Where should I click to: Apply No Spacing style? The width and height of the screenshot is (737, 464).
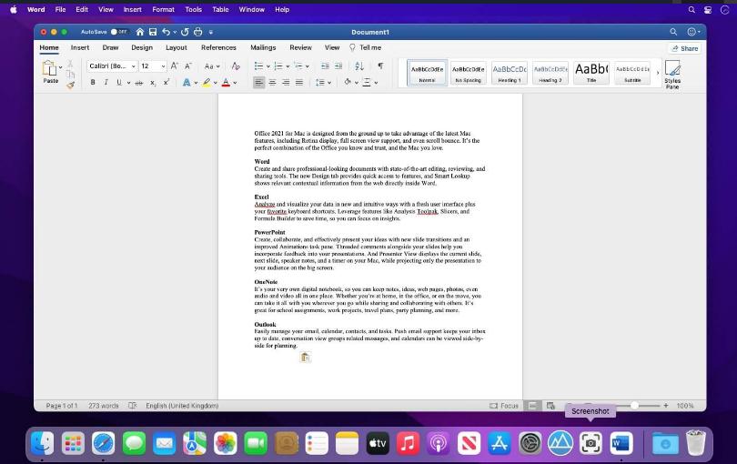[x=469, y=73]
